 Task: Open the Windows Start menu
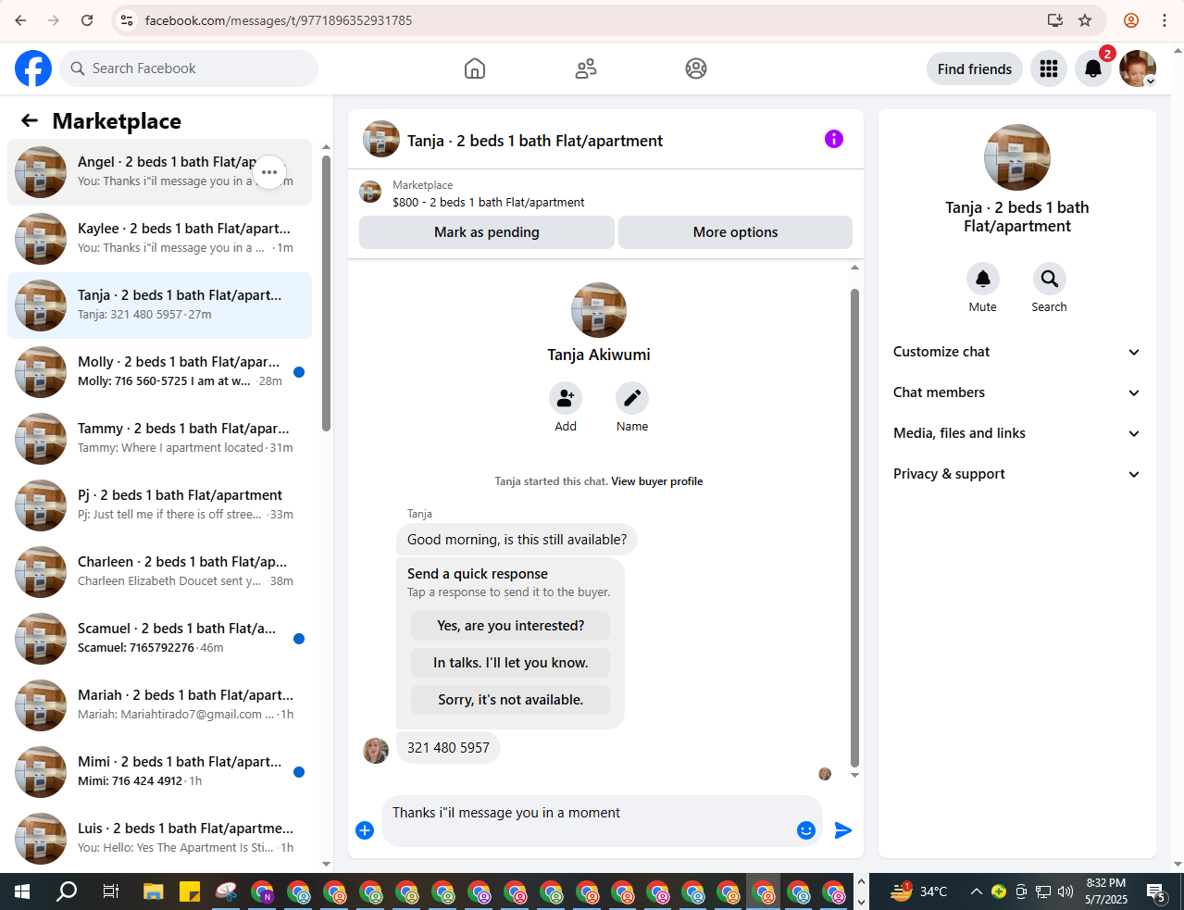point(22,891)
